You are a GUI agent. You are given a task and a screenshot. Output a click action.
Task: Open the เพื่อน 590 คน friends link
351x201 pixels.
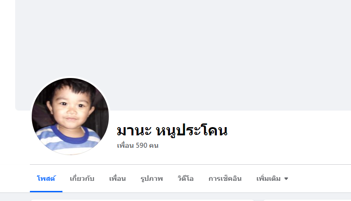coord(138,145)
